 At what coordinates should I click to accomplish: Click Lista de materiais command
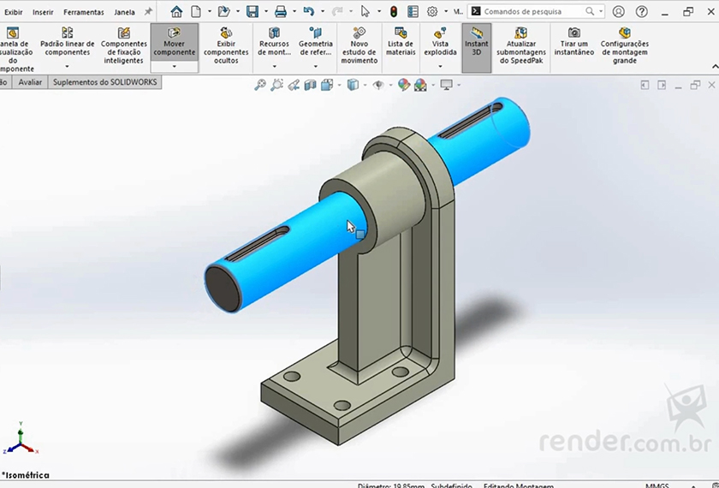pyautogui.click(x=401, y=43)
